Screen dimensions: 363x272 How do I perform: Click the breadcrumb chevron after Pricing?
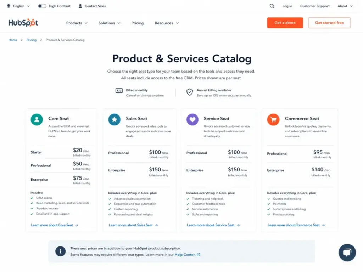(x=41, y=40)
